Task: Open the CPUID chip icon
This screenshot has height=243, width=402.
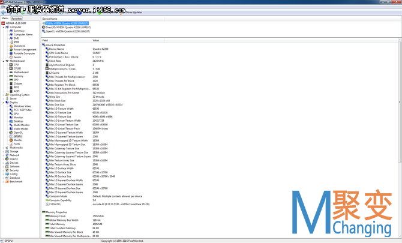Action: [x=11, y=68]
